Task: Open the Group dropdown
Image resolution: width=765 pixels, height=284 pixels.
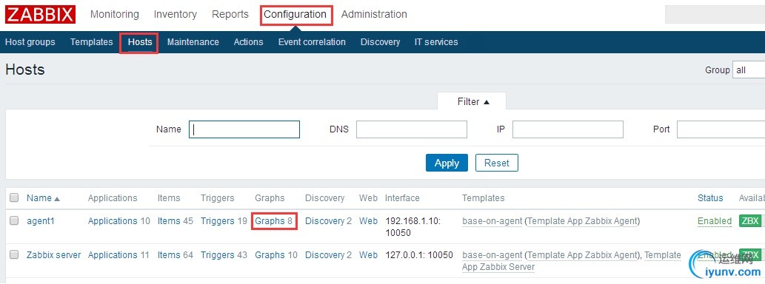Action: tap(749, 70)
